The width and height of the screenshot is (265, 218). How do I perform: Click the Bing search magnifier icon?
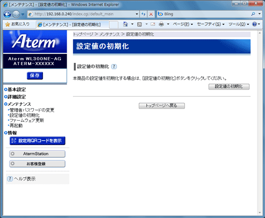[253, 14]
